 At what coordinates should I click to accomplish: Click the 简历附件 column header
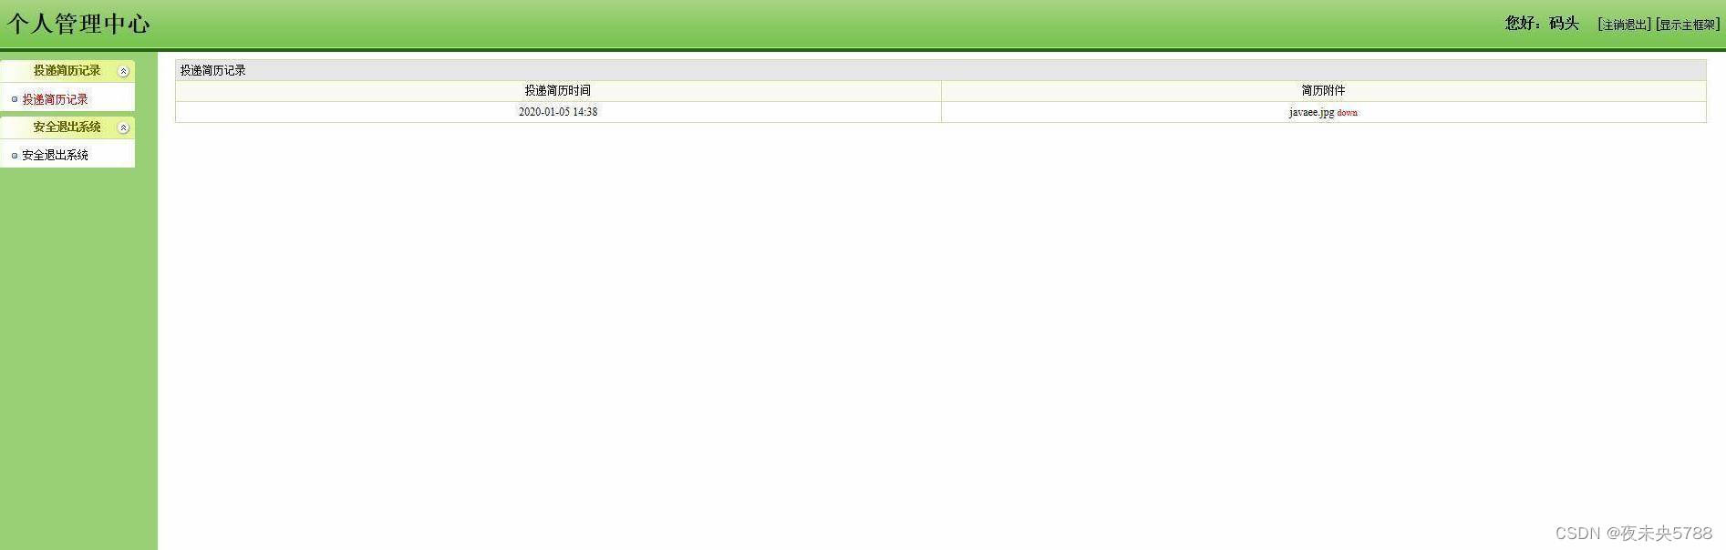click(x=1323, y=90)
